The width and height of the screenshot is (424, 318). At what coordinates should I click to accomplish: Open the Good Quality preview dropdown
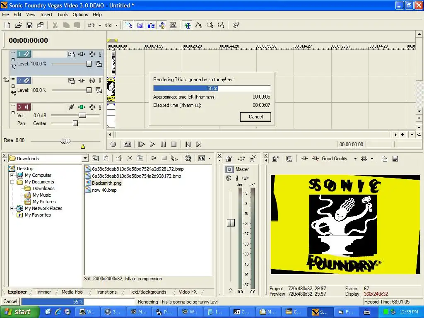click(355, 159)
